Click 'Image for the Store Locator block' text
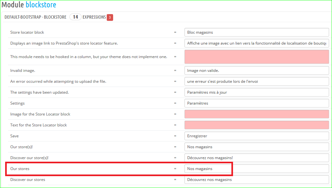This screenshot has height=188, width=332. pos(40,114)
